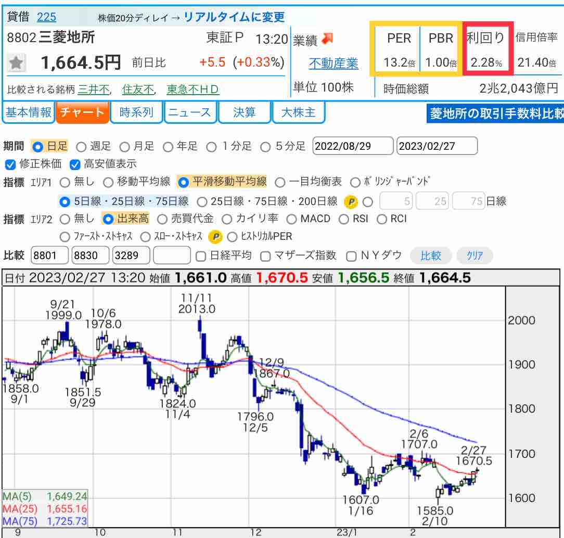
Task: Click comparison code field 3289
Action: pos(131,255)
